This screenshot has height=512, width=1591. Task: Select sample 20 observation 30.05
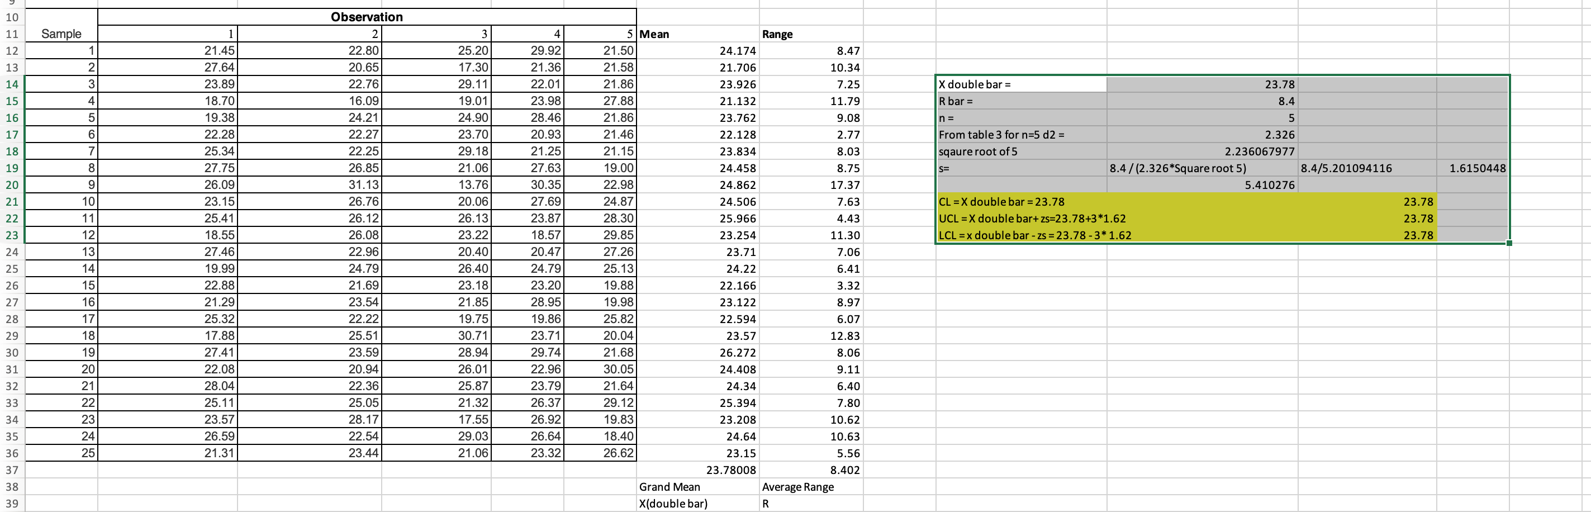coord(600,369)
